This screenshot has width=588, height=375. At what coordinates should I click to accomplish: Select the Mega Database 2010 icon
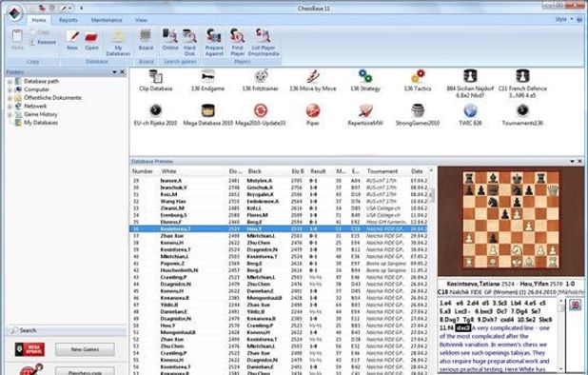click(x=207, y=115)
